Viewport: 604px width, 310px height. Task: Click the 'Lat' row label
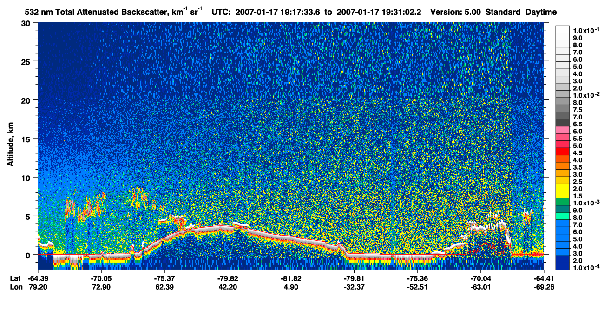[x=15, y=278]
